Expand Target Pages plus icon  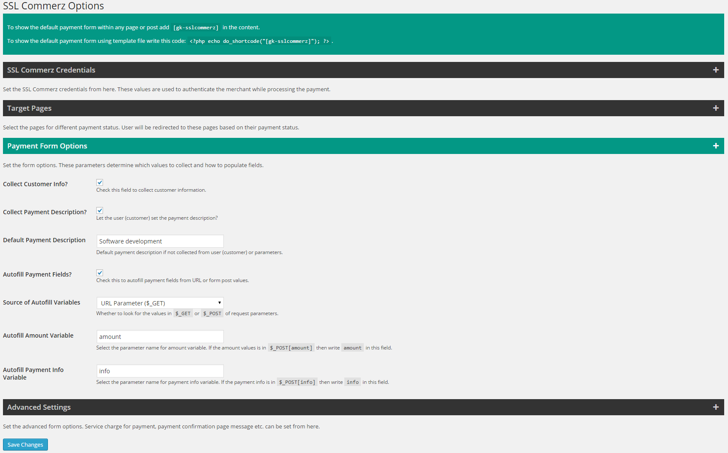(716, 108)
